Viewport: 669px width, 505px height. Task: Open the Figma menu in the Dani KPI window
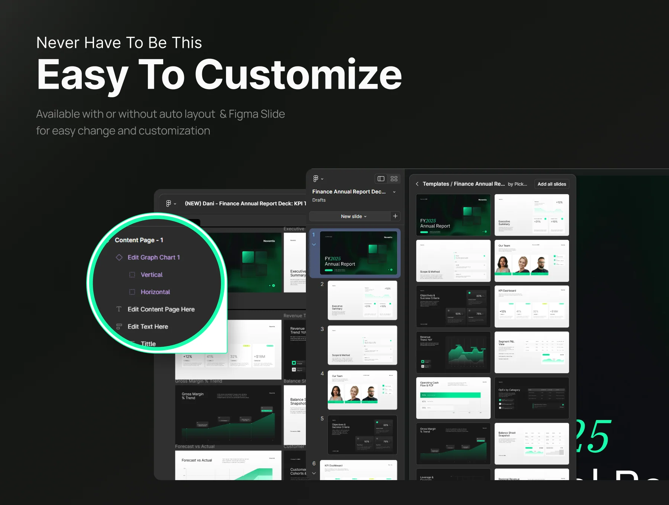[171, 203]
